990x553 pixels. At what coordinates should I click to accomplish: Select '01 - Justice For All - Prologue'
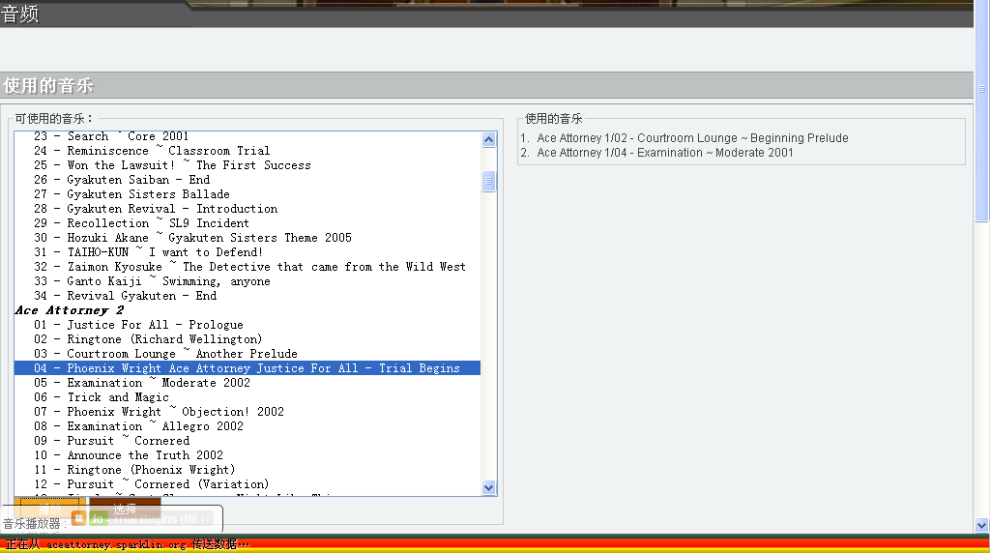pyautogui.click(x=247, y=325)
